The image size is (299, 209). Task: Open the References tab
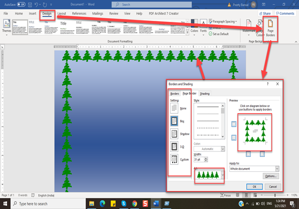pyautogui.click(x=79, y=13)
